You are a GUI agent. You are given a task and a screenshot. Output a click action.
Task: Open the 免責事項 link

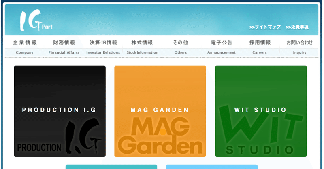pos(297,27)
